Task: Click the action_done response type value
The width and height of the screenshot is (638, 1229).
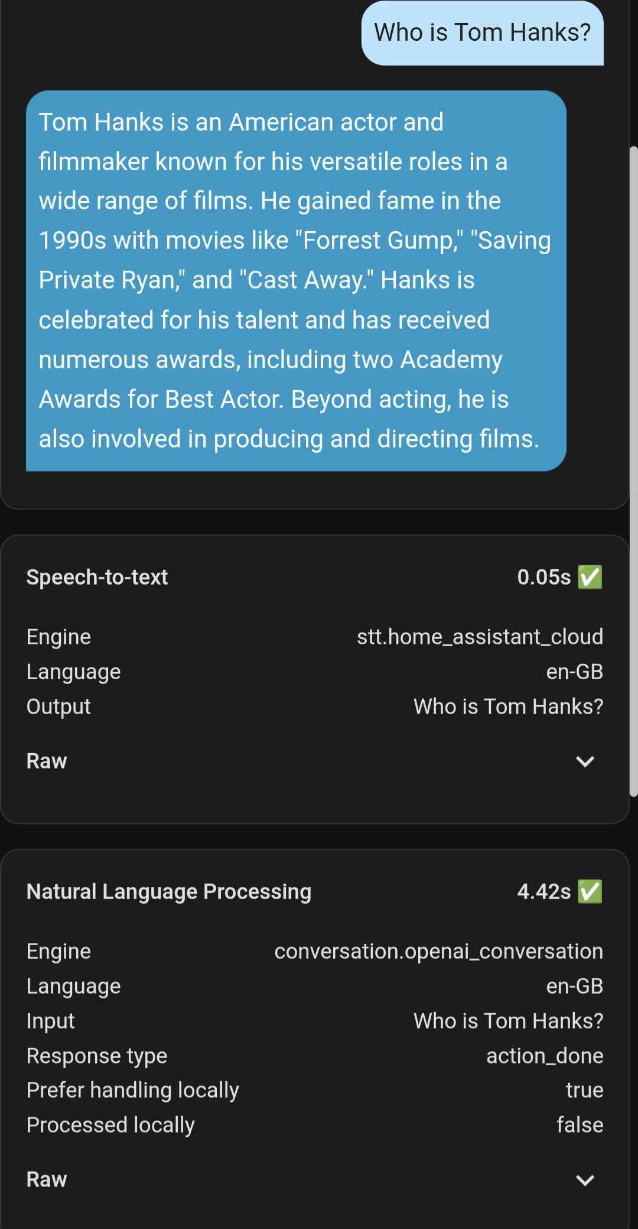Action: point(544,1056)
